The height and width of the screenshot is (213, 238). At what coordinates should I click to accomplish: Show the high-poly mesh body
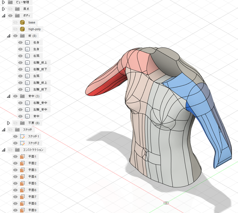click(15, 29)
